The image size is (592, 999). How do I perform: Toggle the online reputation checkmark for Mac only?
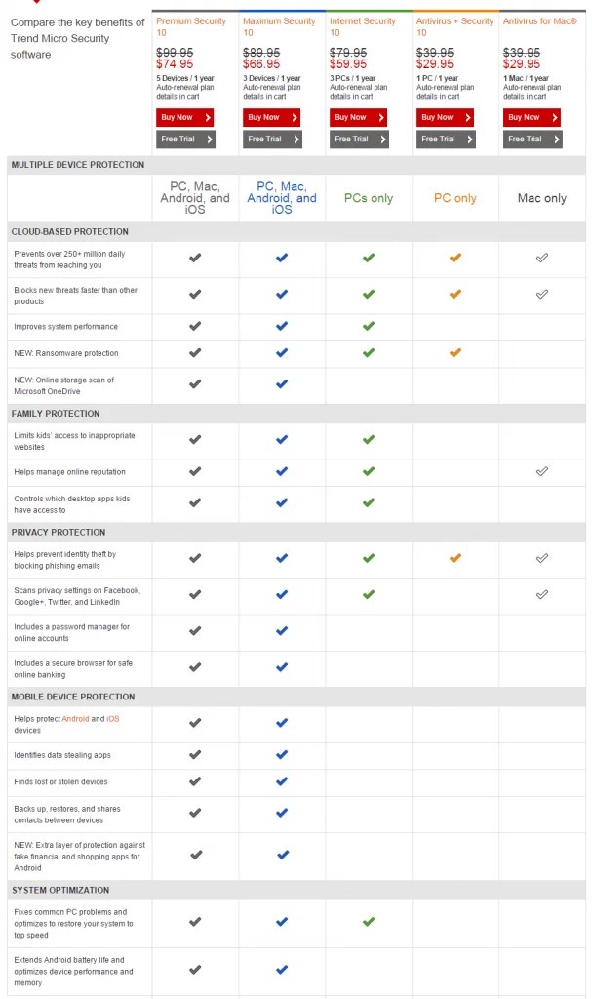click(541, 470)
